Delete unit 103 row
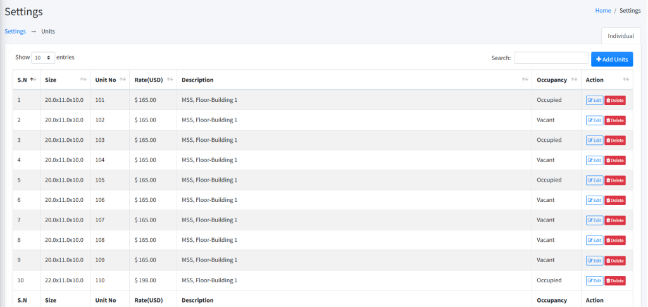This screenshot has width=648, height=307. tap(614, 141)
